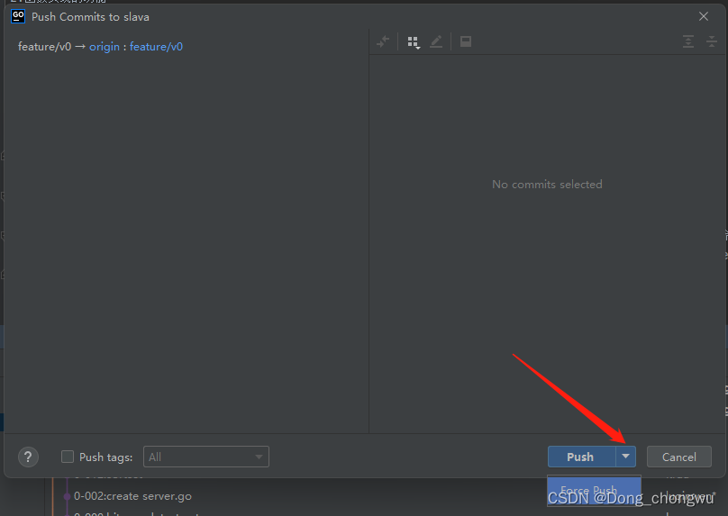
Task: Enable the Push tags checkbox
Action: click(68, 457)
